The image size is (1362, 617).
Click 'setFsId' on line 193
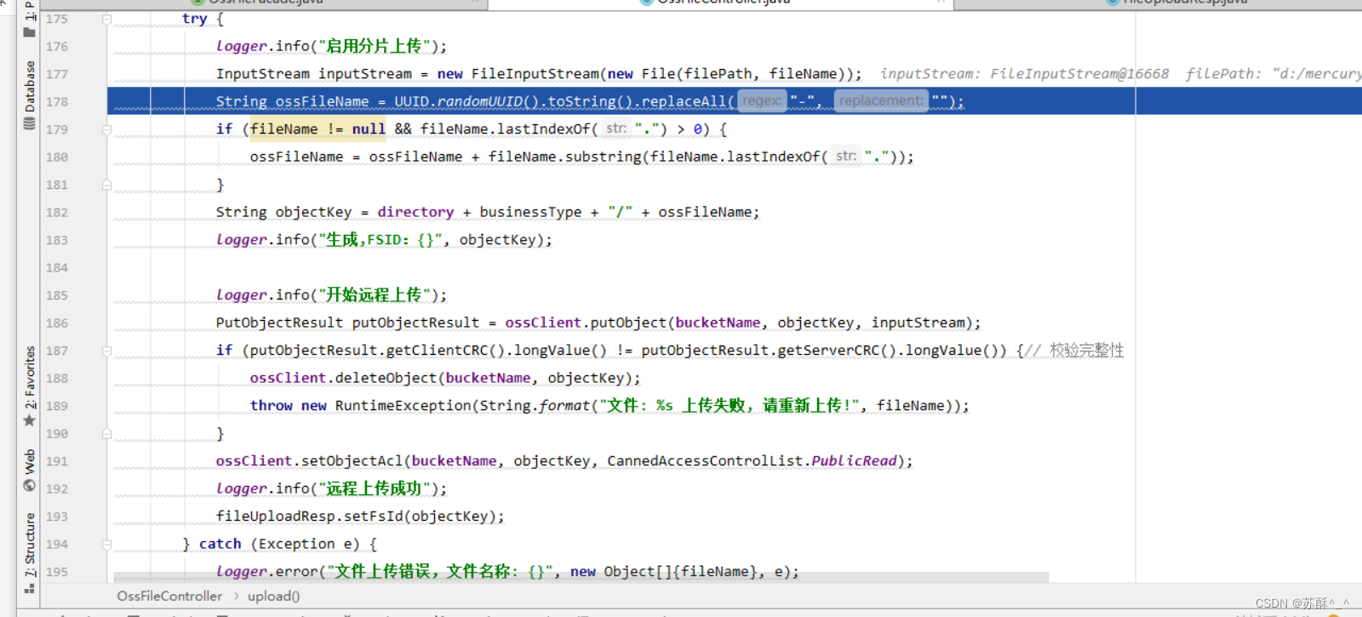[373, 516]
